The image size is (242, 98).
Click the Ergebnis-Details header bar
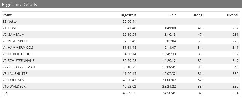click(121, 4)
